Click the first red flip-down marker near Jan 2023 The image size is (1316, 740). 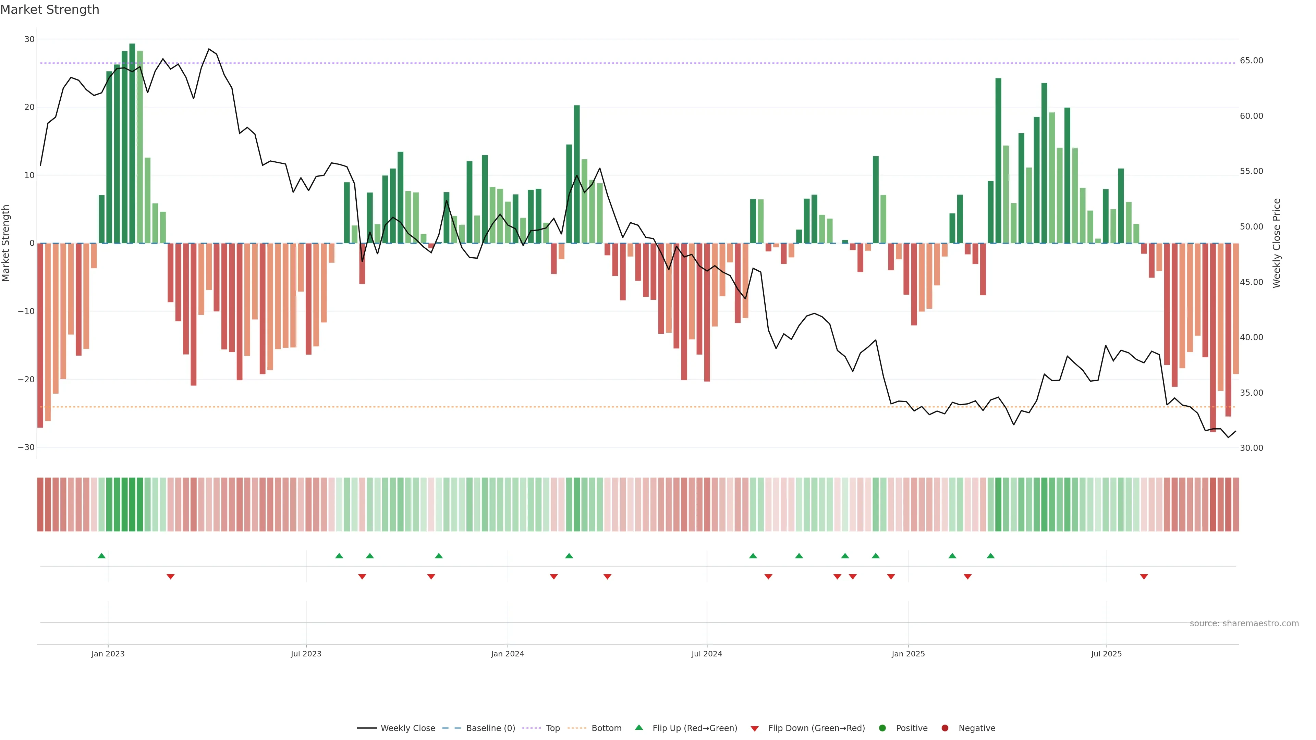click(x=171, y=577)
